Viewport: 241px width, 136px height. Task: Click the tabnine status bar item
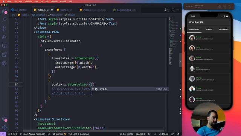[x=59, y=134]
